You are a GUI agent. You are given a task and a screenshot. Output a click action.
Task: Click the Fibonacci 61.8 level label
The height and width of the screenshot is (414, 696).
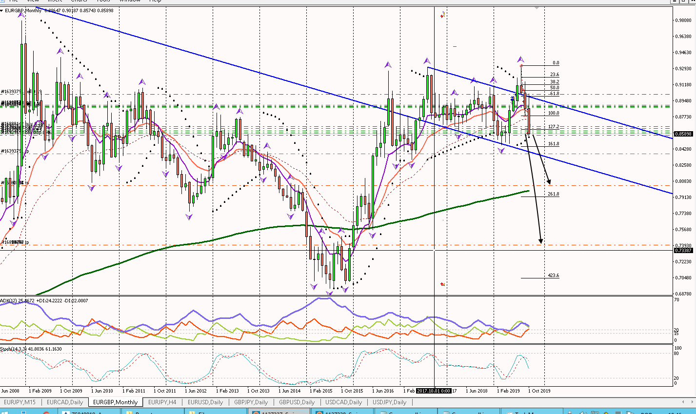click(x=555, y=94)
